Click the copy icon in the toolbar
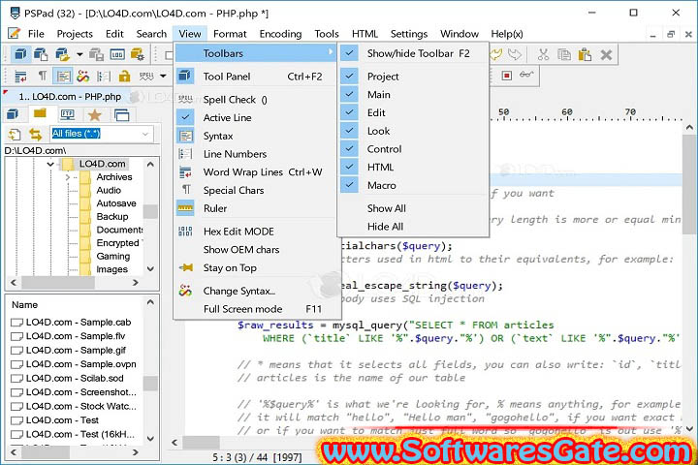Image resolution: width=698 pixels, height=465 pixels. (564, 54)
